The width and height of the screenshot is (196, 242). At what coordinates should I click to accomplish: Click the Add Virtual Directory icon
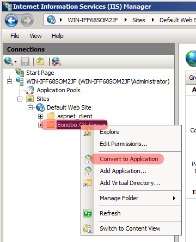(88, 183)
